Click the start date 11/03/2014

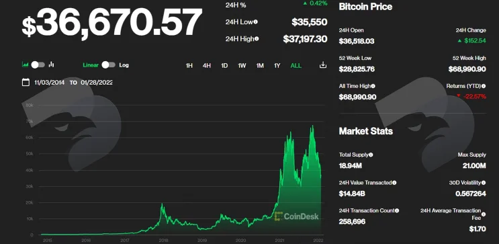49,83
